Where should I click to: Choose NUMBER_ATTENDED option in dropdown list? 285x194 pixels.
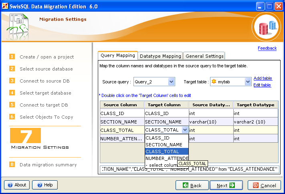point(167,158)
